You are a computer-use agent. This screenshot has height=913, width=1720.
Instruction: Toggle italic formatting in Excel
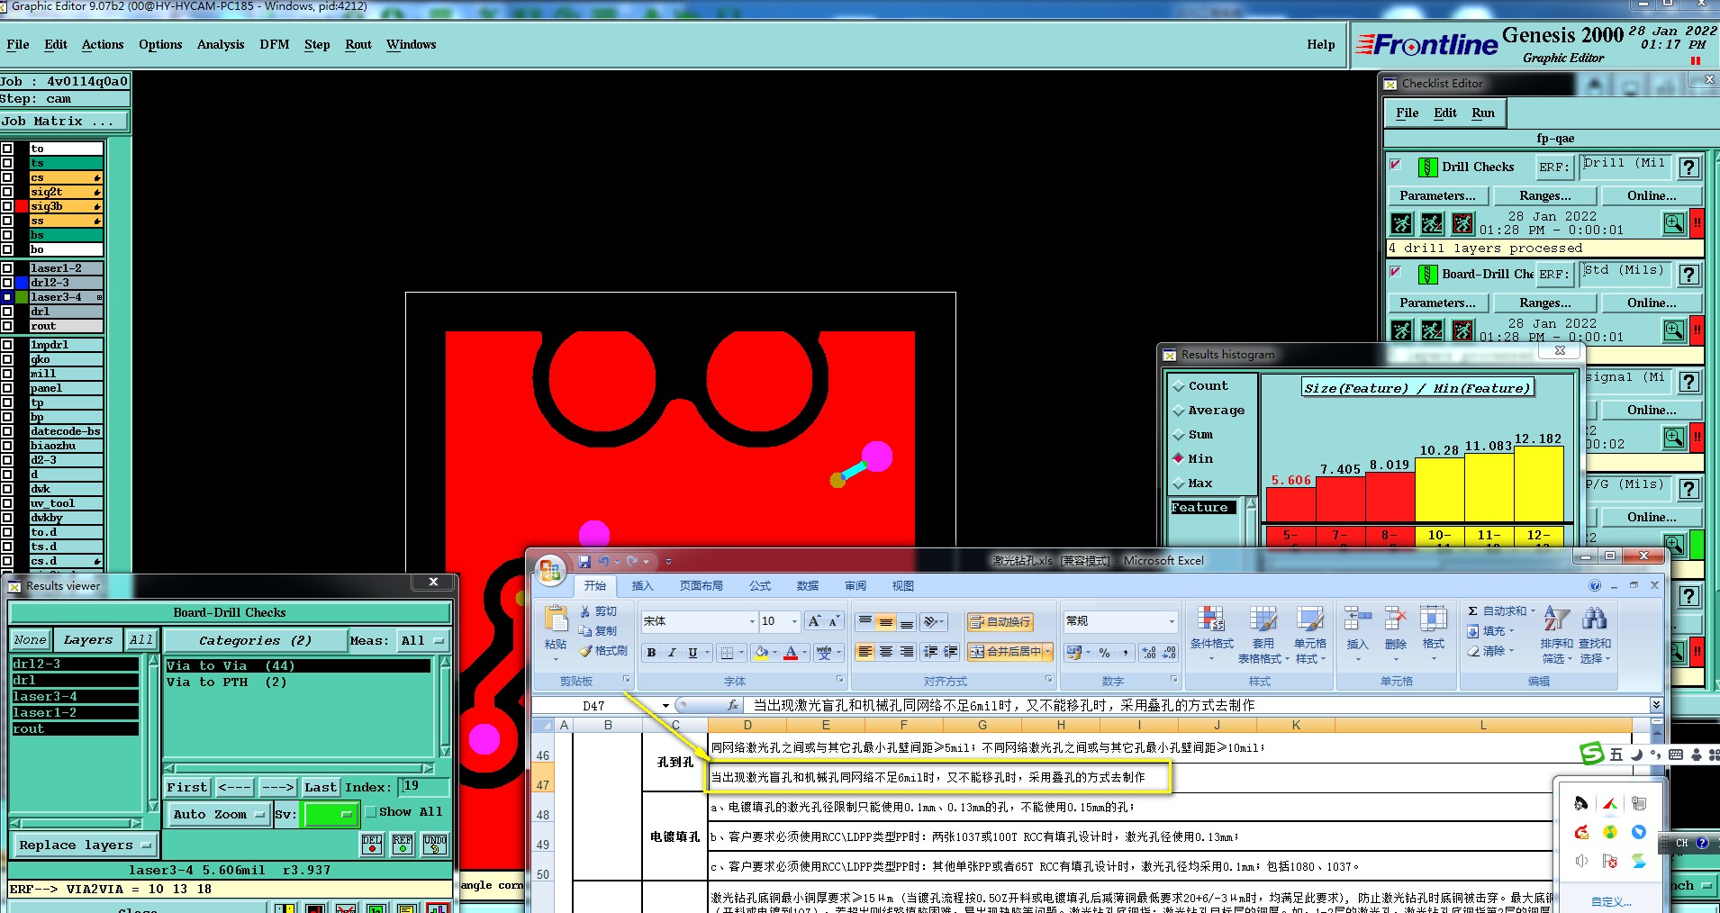pyautogui.click(x=672, y=653)
